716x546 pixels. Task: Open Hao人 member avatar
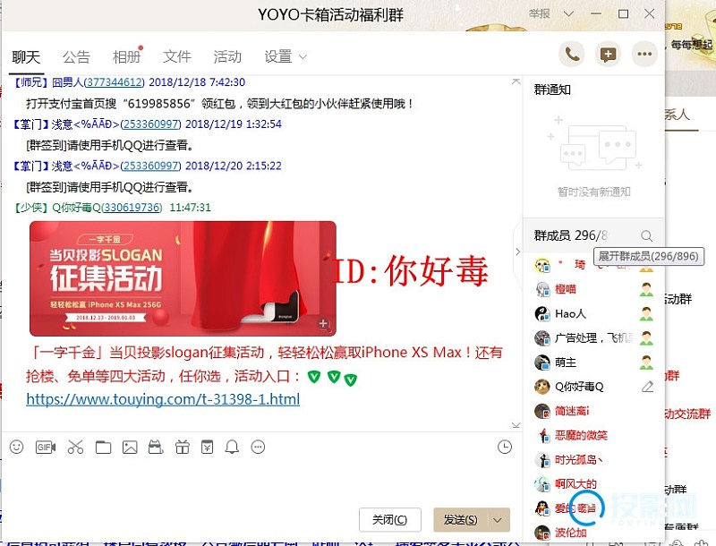coord(542,313)
